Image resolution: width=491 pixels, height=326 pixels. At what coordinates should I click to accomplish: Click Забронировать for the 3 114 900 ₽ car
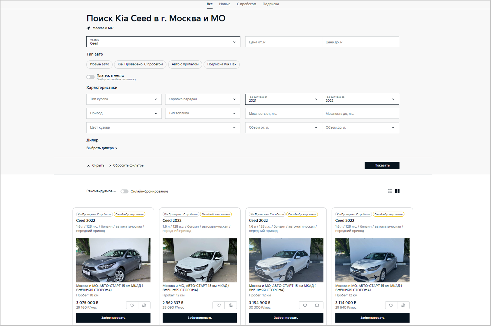tap(372, 318)
